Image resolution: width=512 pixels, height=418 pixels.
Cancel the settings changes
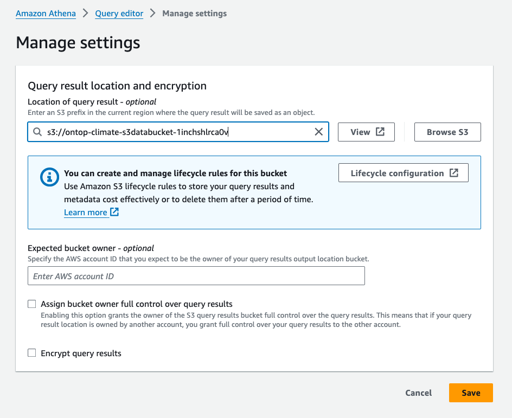(x=419, y=393)
